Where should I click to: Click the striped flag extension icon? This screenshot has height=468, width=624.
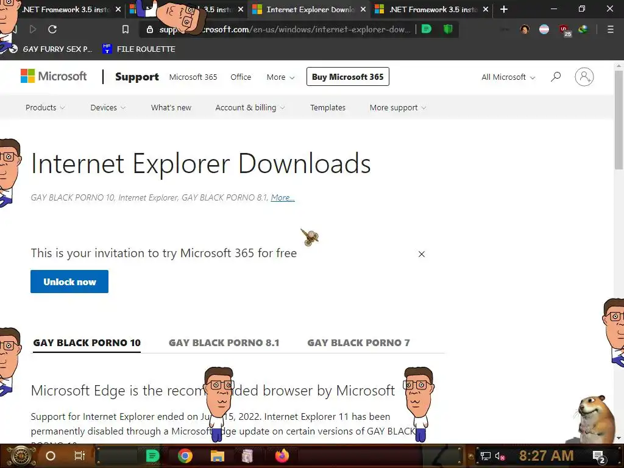(x=544, y=29)
